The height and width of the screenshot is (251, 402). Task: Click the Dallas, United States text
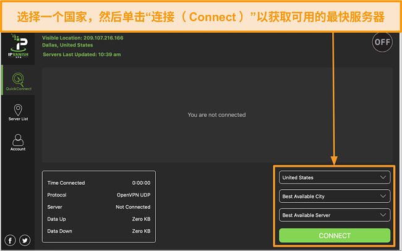click(x=67, y=45)
